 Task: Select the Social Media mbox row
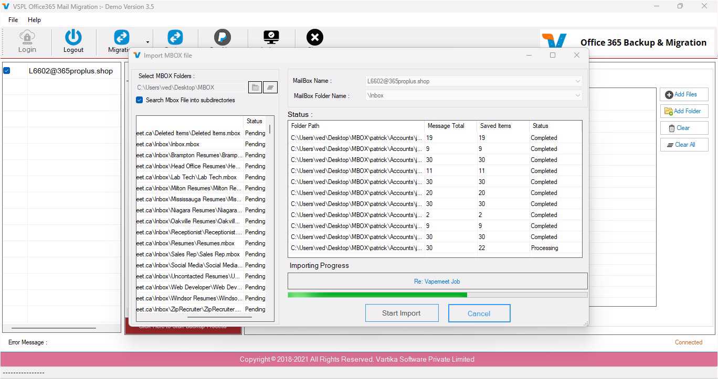point(202,265)
